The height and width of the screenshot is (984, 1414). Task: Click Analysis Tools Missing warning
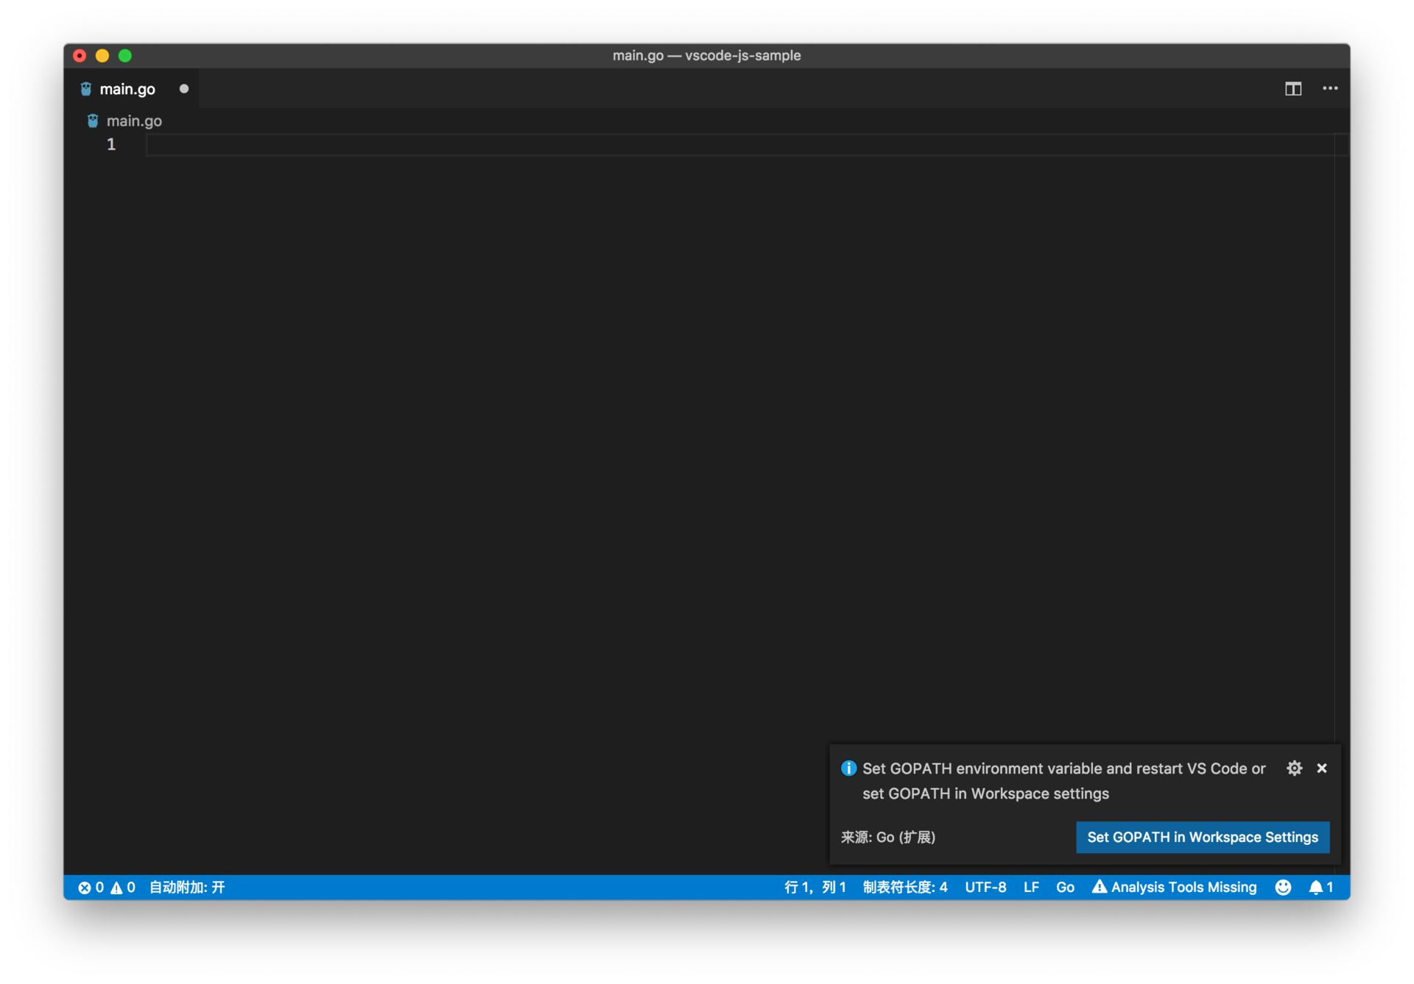pos(1175,888)
